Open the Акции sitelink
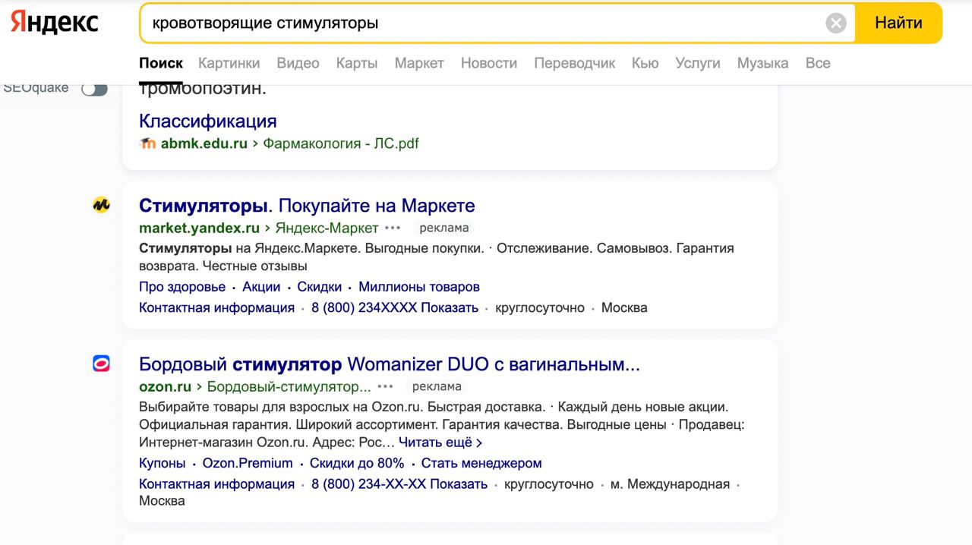The width and height of the screenshot is (972, 545). [261, 287]
